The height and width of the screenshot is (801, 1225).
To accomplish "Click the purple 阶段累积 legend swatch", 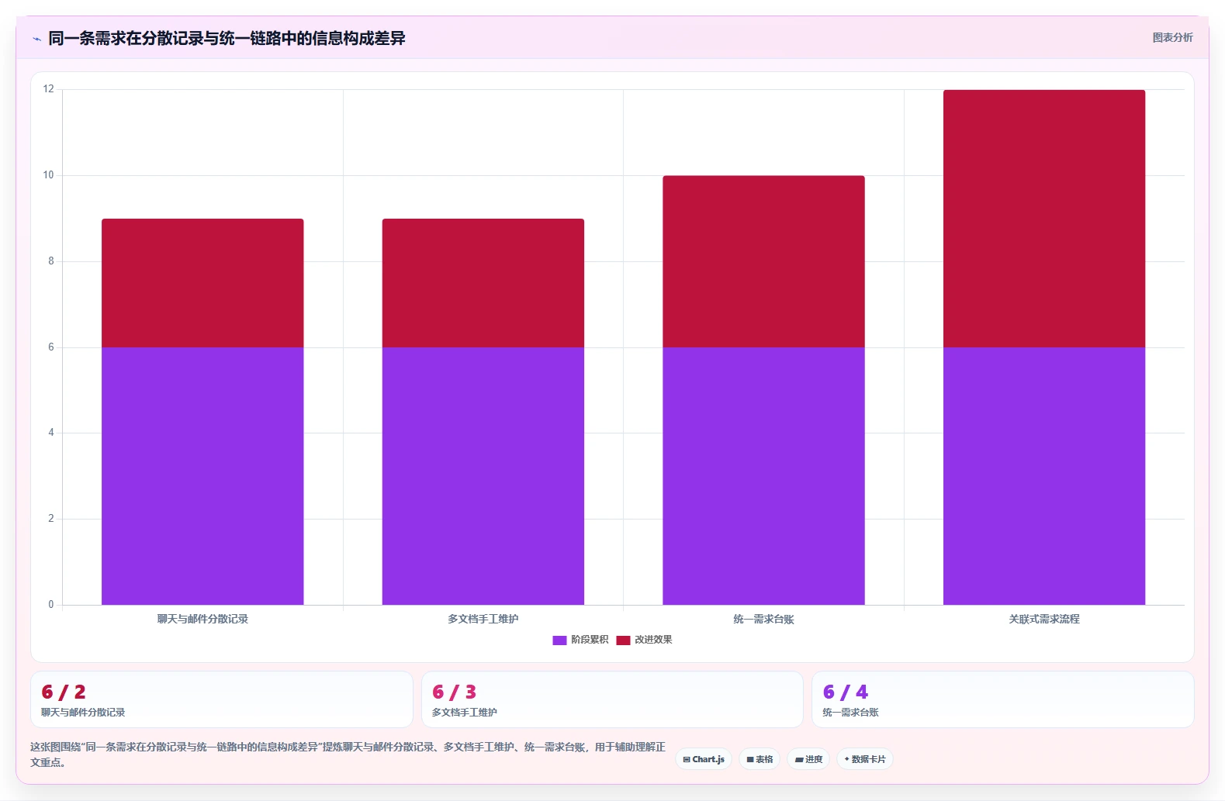I will click(x=559, y=640).
